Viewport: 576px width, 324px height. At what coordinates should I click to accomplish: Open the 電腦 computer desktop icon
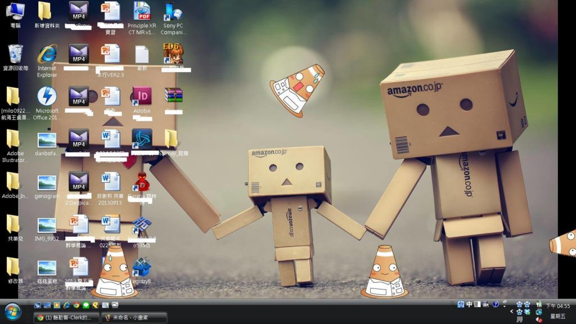pyautogui.click(x=15, y=15)
